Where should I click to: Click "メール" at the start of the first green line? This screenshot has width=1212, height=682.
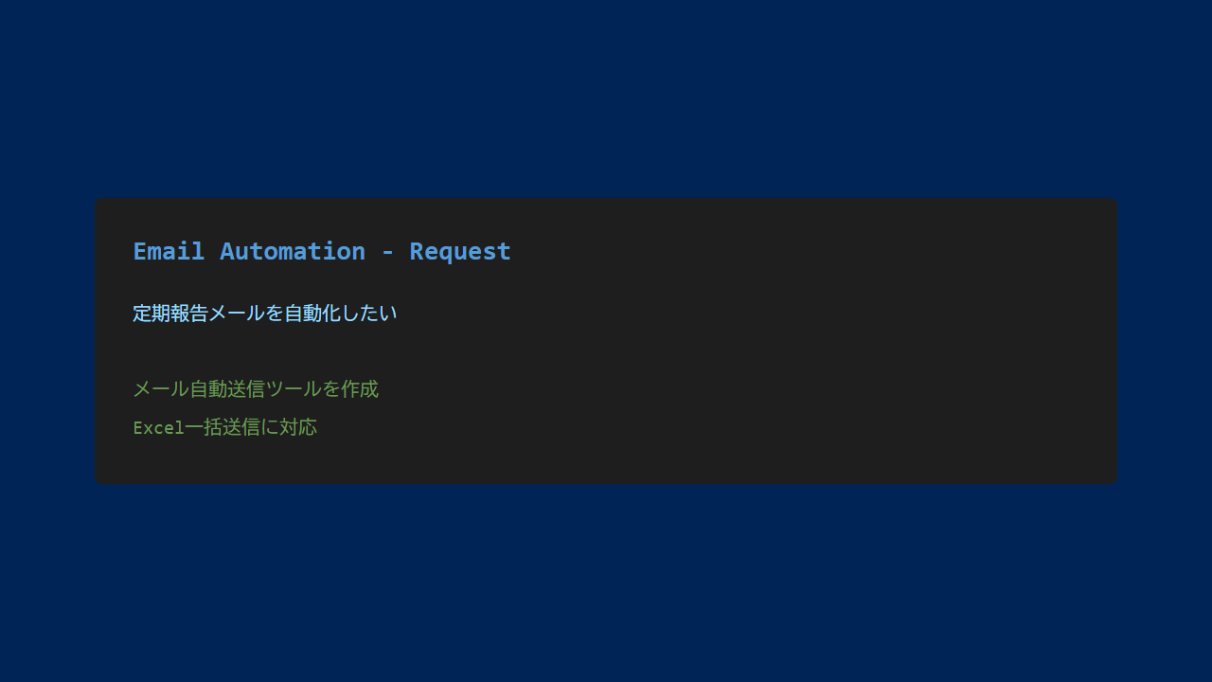click(161, 389)
